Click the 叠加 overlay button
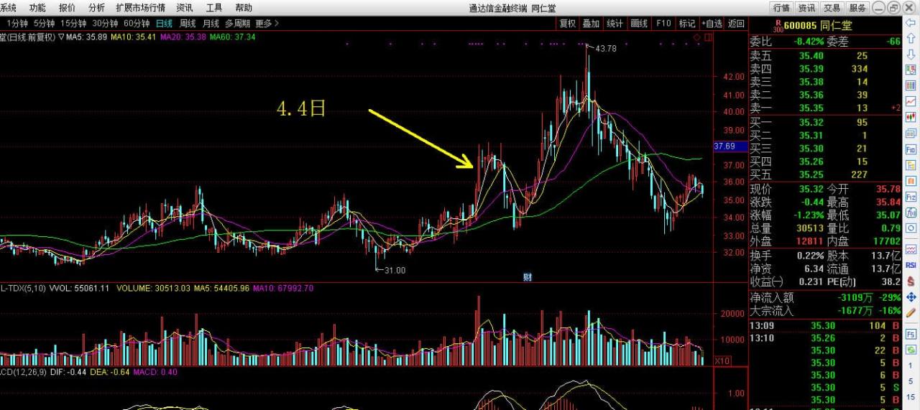The width and height of the screenshot is (920, 410). click(x=591, y=24)
